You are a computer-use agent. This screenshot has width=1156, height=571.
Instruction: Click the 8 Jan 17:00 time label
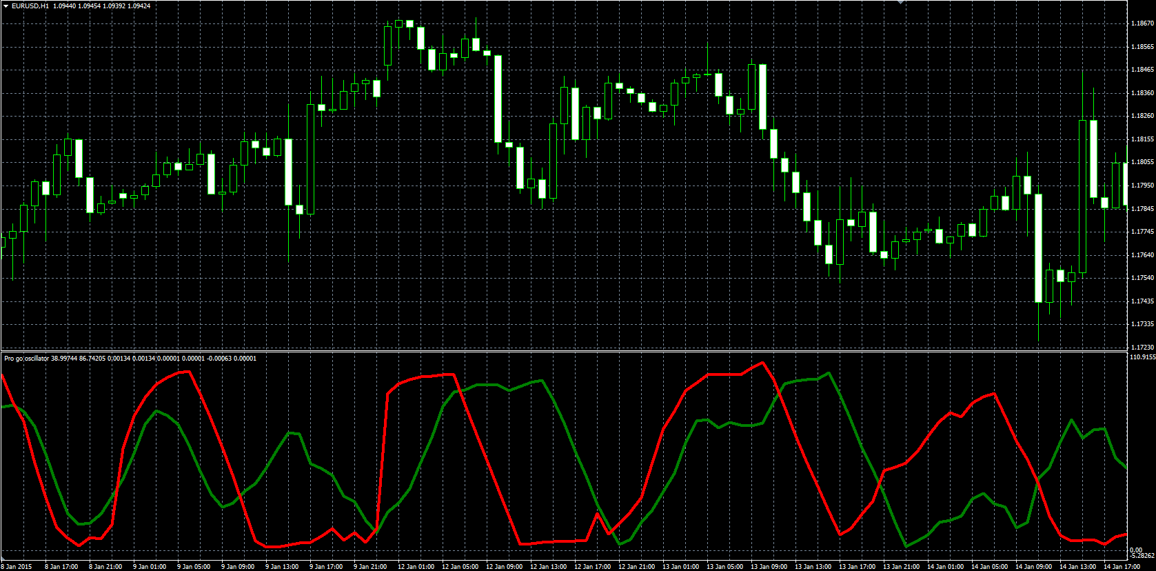pos(61,567)
